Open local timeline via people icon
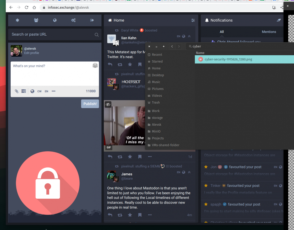Viewport: 294px width, 230px height. pyautogui.click(x=36, y=20)
